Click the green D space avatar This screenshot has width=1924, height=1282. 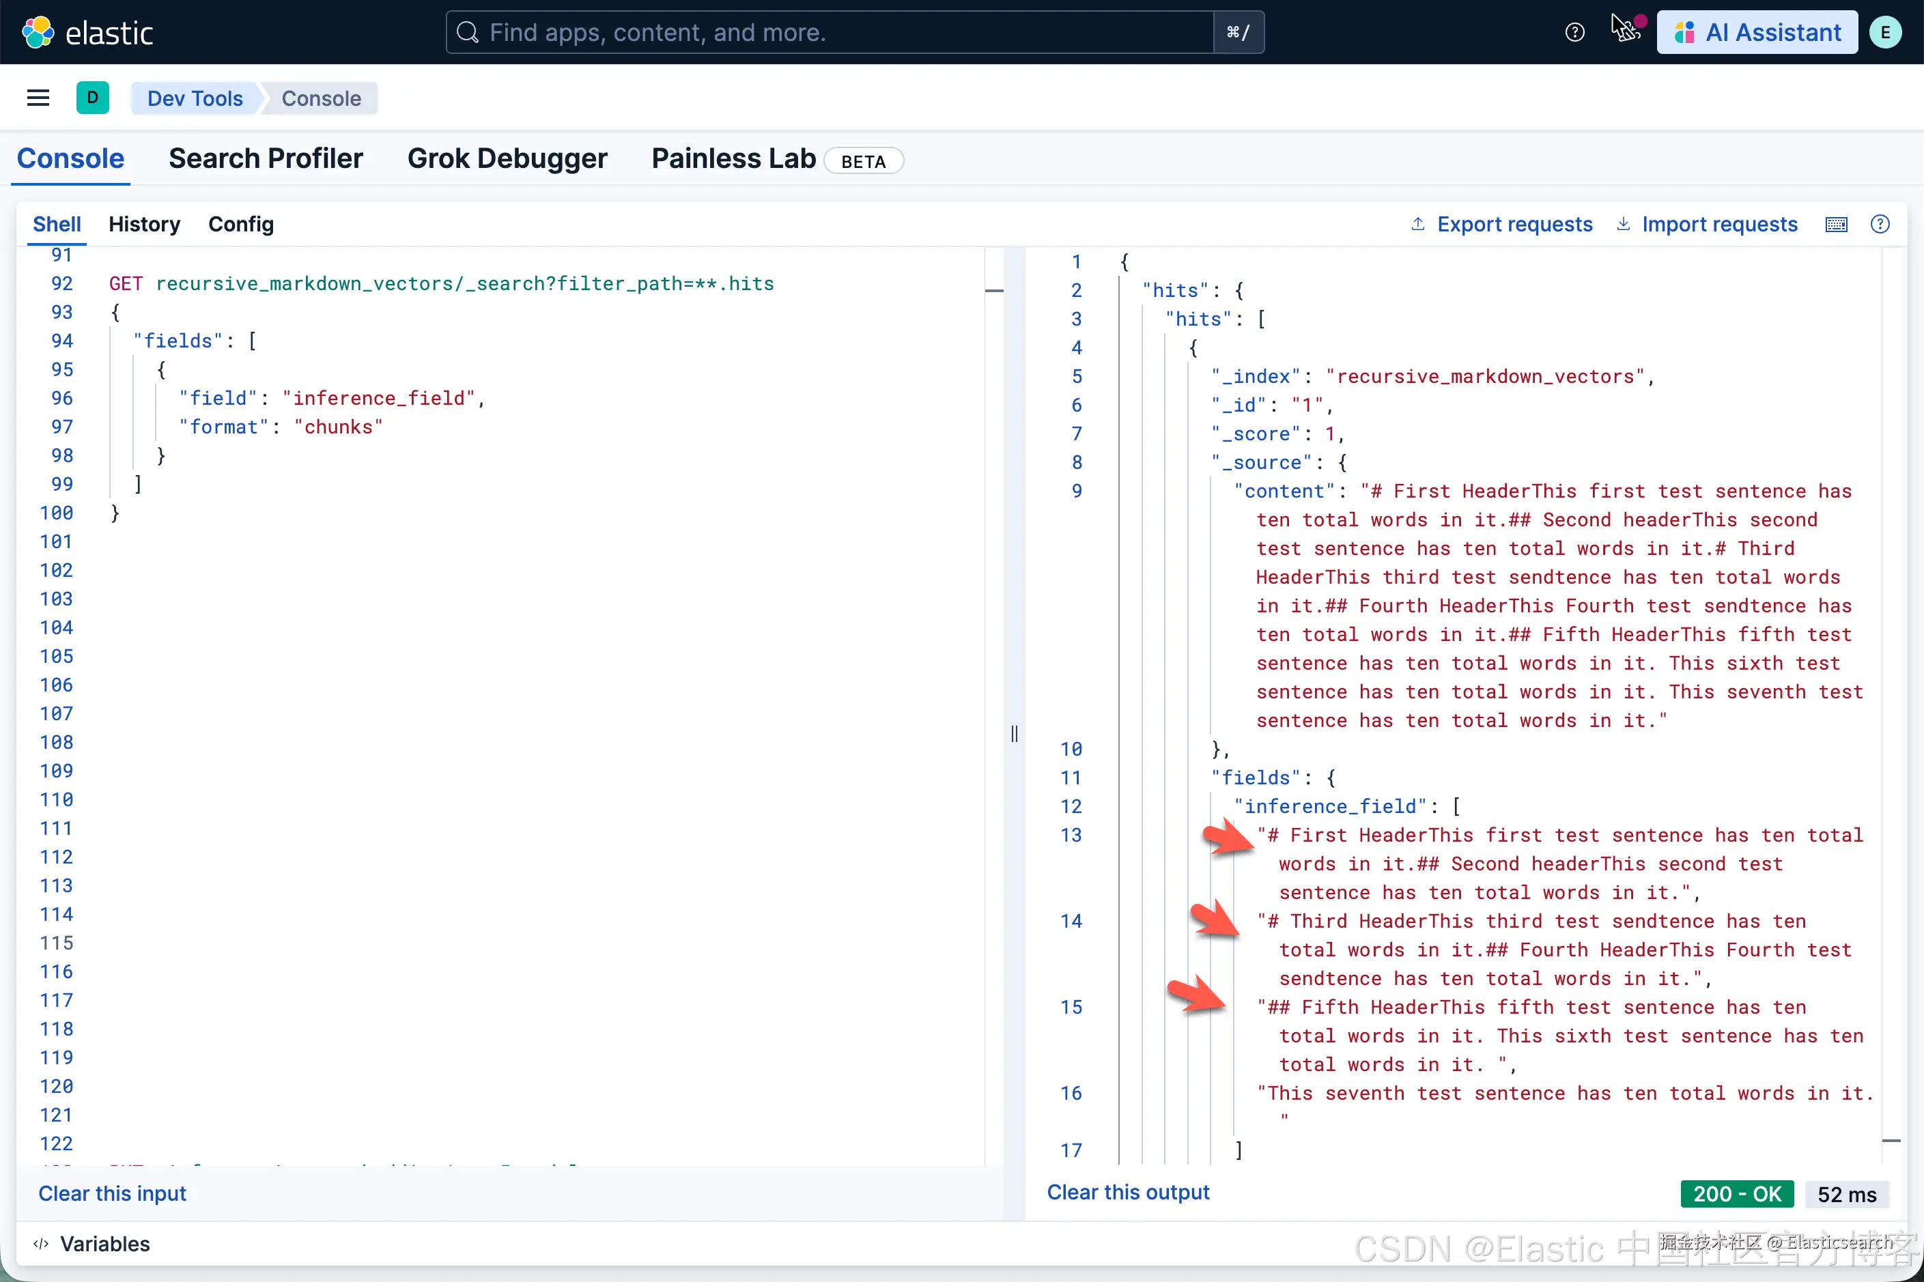(92, 98)
